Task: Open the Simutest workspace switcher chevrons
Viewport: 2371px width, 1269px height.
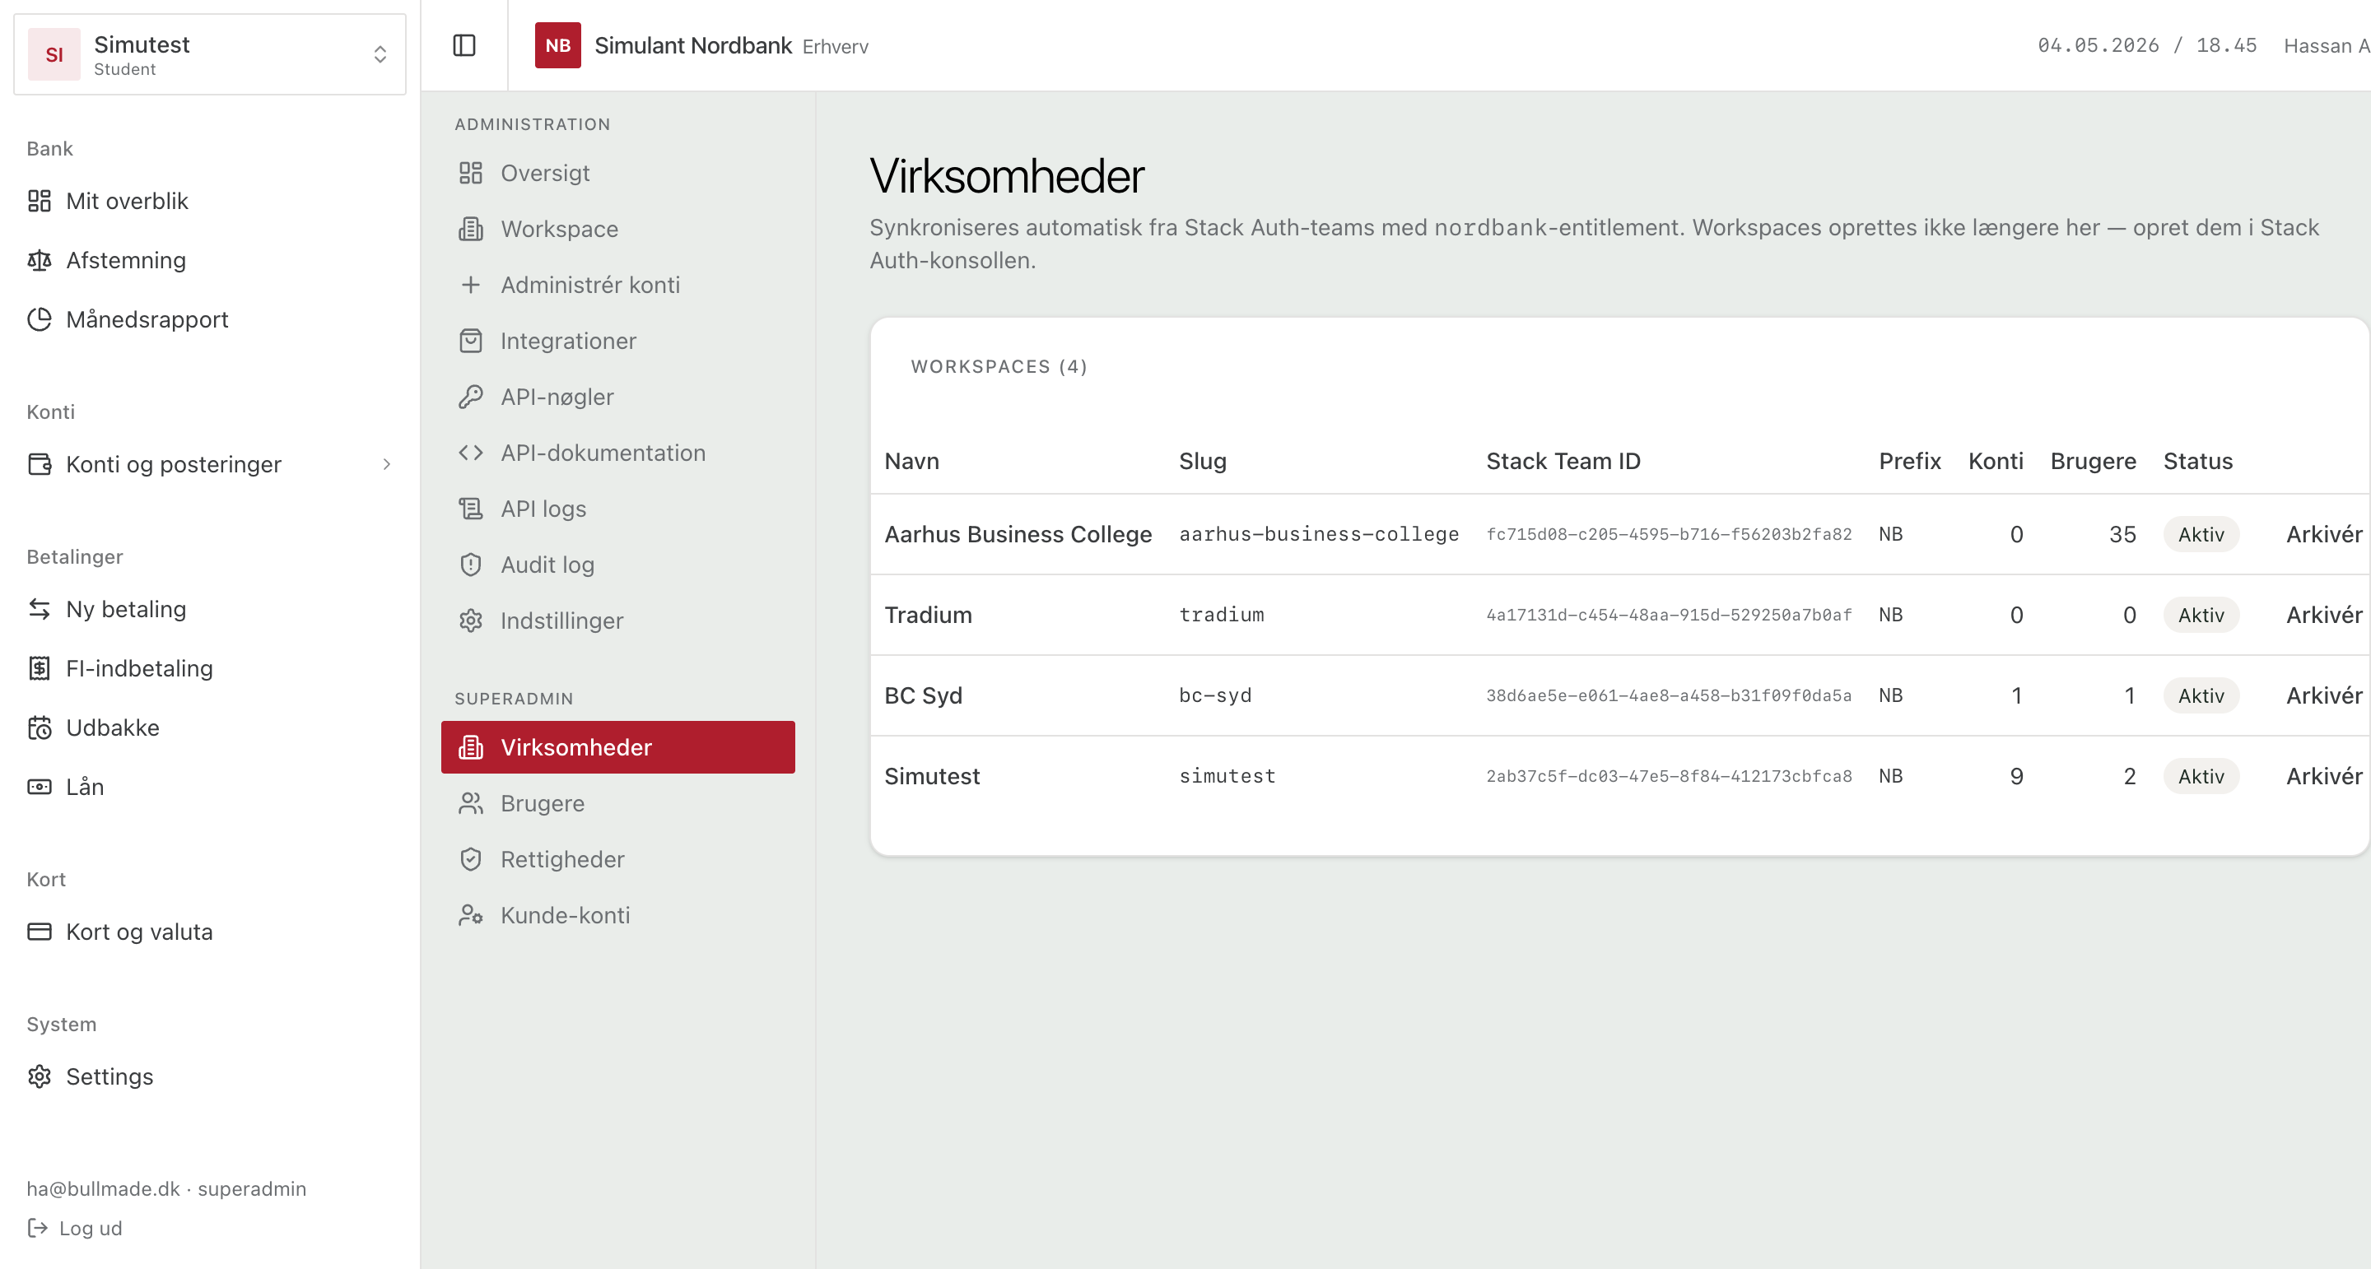Action: coord(380,54)
